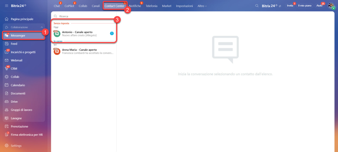
Task: Click the Feed icon in the sidebar
Action: (x=7, y=44)
